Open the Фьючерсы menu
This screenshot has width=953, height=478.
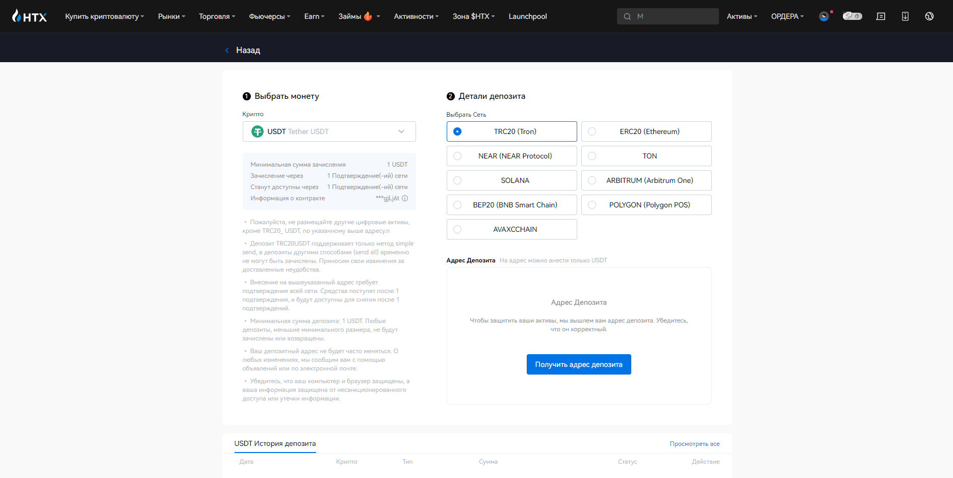[269, 16]
